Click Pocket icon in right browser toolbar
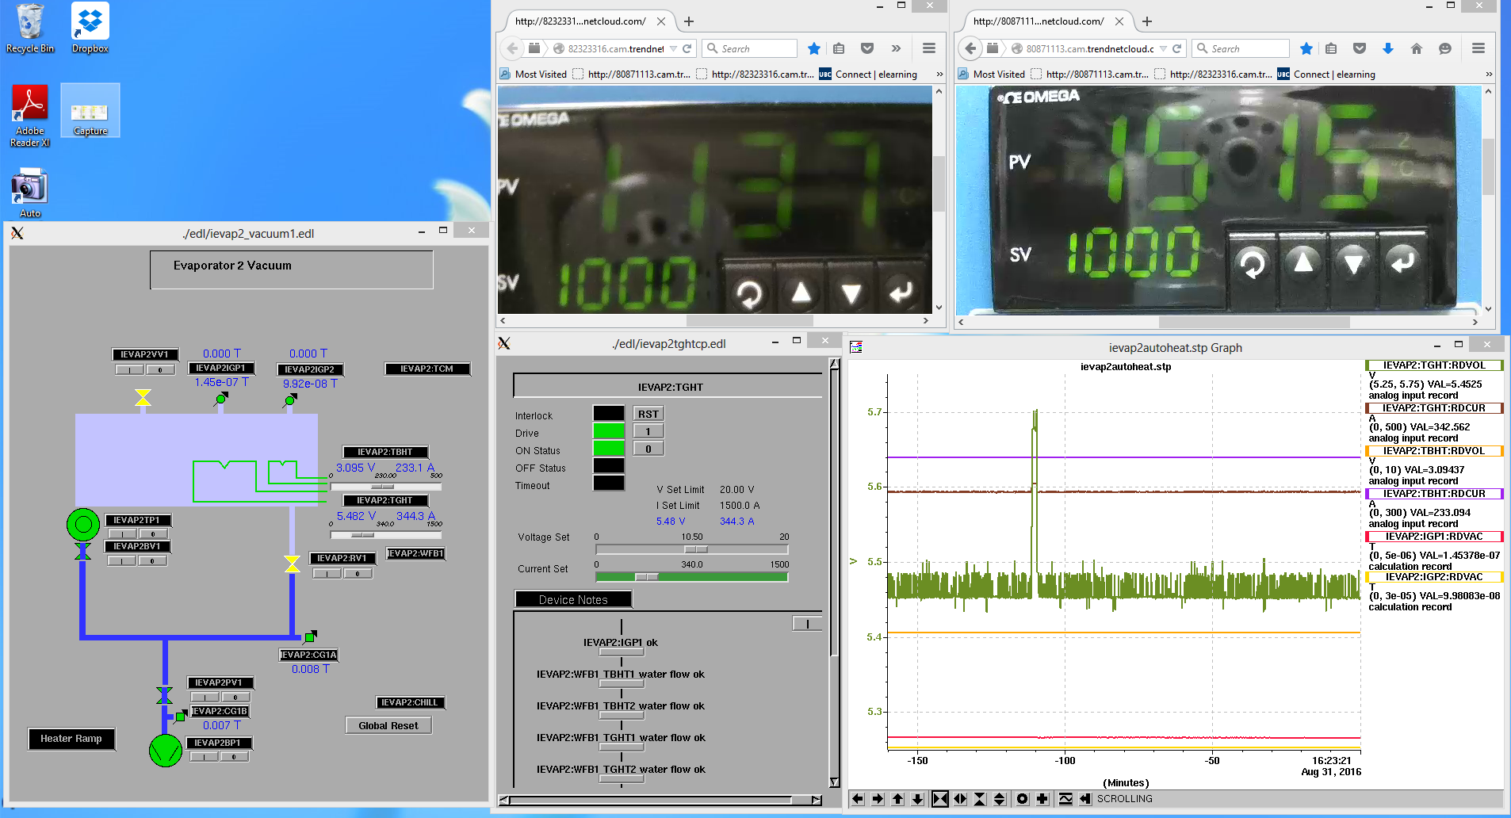The width and height of the screenshot is (1511, 818). click(x=1360, y=48)
